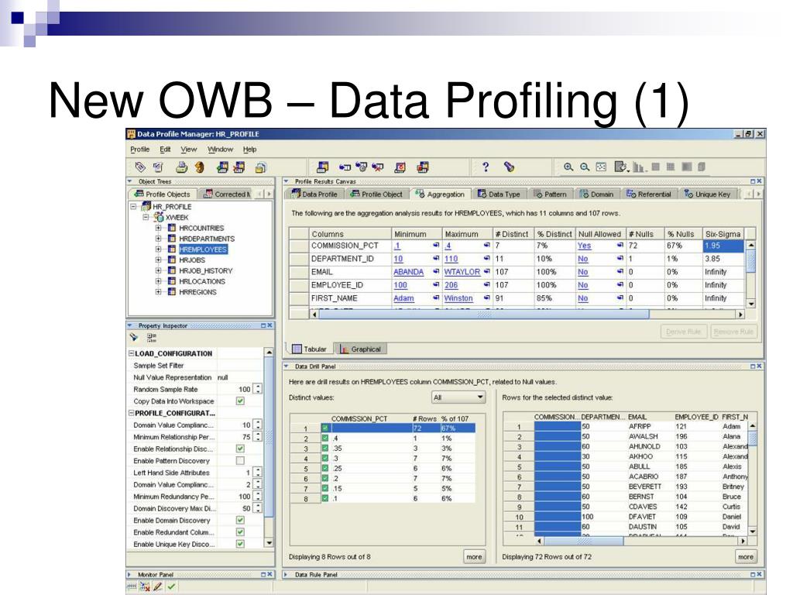Click the ABANDA minimum value link
The width and height of the screenshot is (793, 595).
point(408,272)
